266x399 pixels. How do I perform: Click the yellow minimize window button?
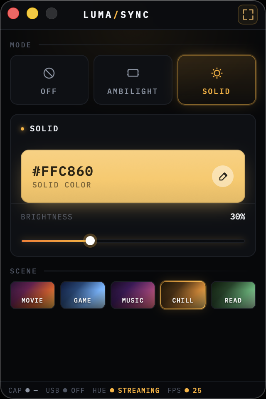32,13
